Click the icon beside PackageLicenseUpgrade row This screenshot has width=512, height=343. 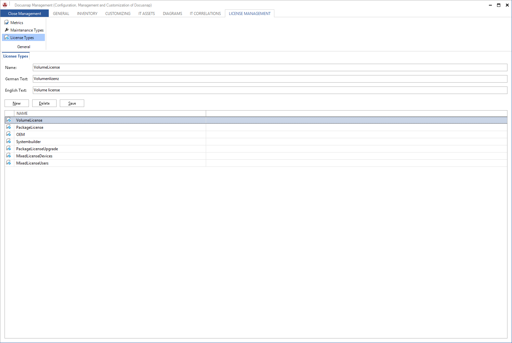9,149
